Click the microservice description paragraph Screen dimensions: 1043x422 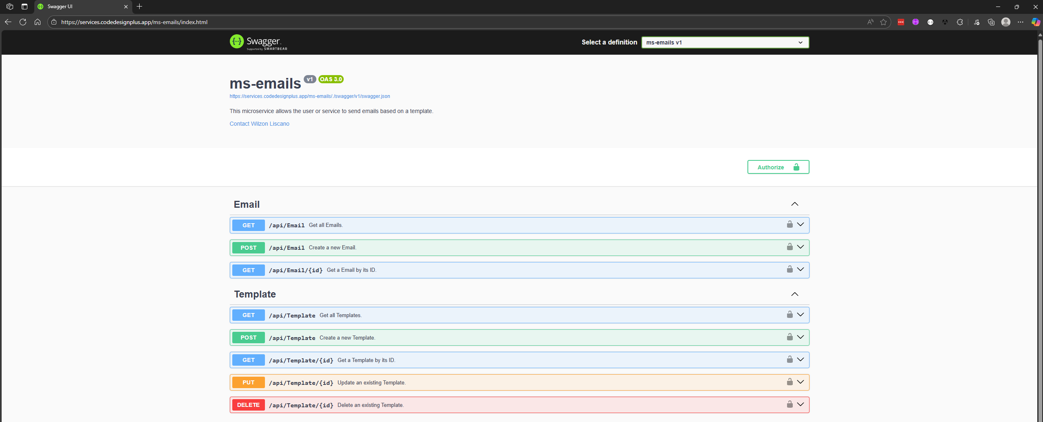tap(331, 111)
